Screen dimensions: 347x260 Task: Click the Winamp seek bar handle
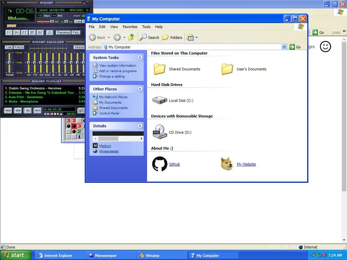tap(11, 26)
